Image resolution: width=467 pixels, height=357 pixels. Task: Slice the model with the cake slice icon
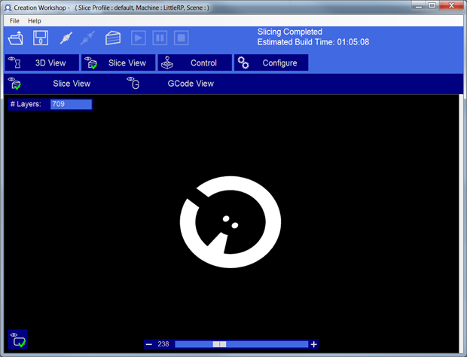click(x=113, y=38)
